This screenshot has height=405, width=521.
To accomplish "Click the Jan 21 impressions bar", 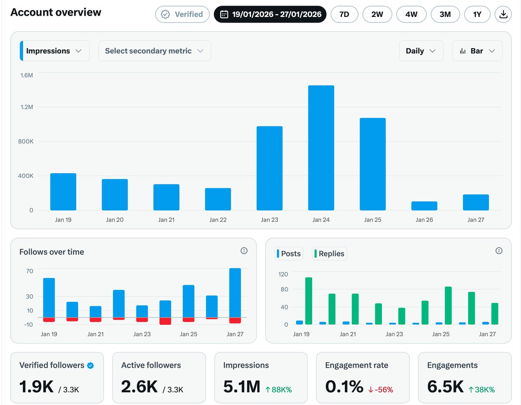I will pos(166,197).
